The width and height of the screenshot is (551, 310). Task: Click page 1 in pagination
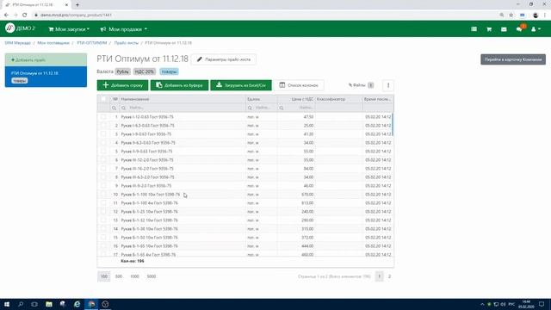click(x=379, y=276)
